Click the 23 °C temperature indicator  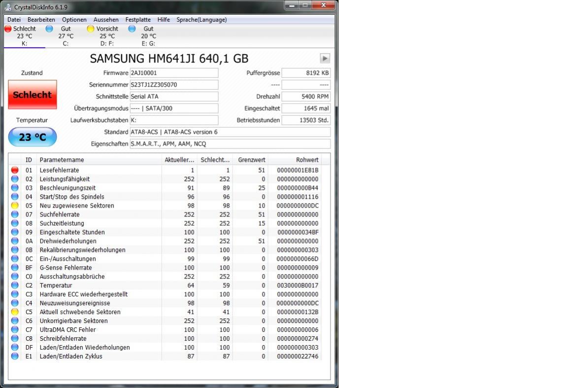[x=32, y=137]
